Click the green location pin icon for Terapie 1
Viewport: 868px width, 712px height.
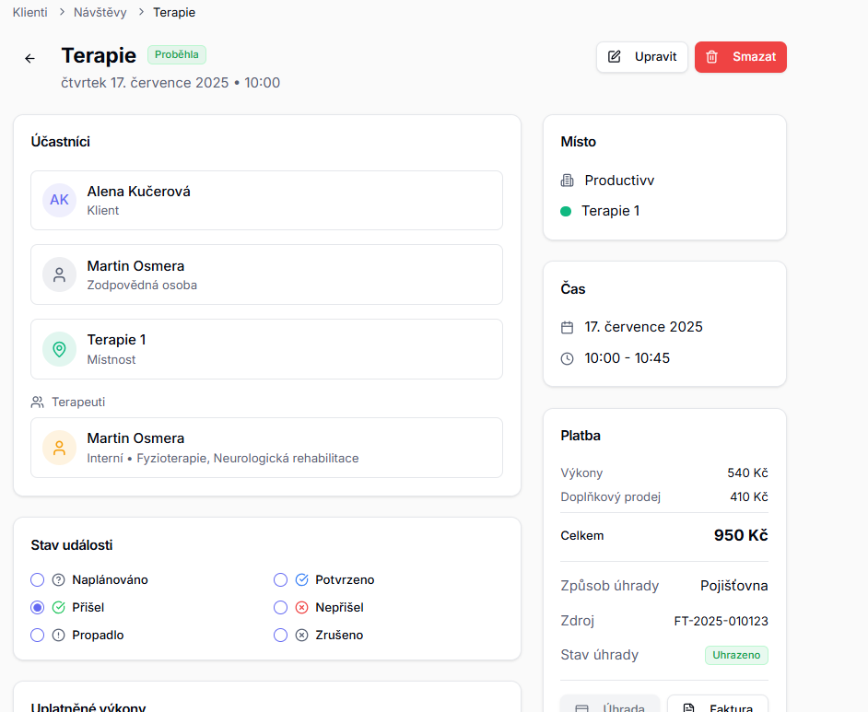coord(59,349)
